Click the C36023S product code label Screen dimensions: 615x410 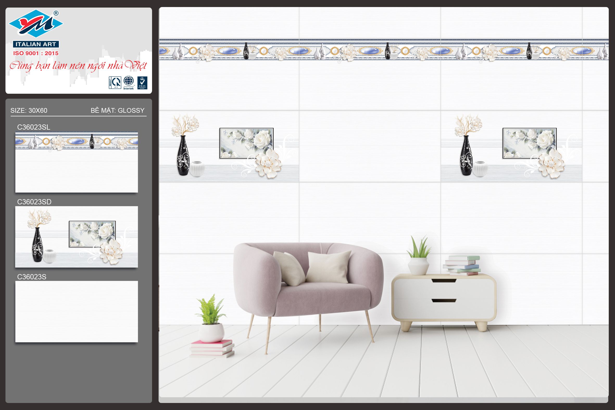[32, 277]
